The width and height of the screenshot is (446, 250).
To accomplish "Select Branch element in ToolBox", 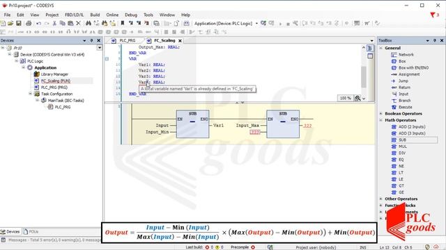I will [x=401, y=101].
